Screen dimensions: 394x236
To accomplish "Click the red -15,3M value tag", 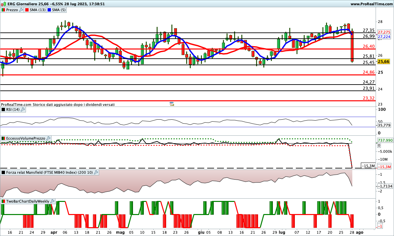I will point(384,167).
